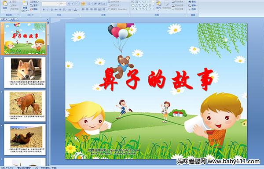Open the font size dropdown
The image size is (264, 169).
(62, 4)
